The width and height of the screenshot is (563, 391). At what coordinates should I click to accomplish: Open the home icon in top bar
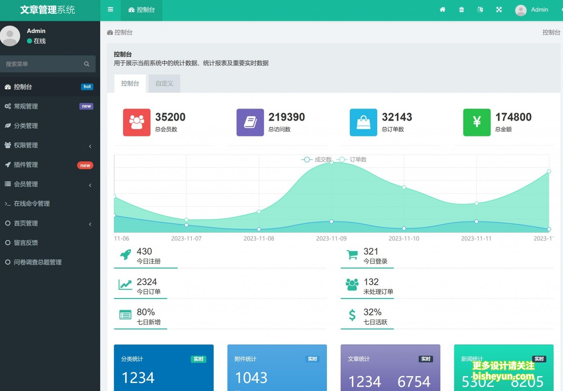(x=442, y=10)
